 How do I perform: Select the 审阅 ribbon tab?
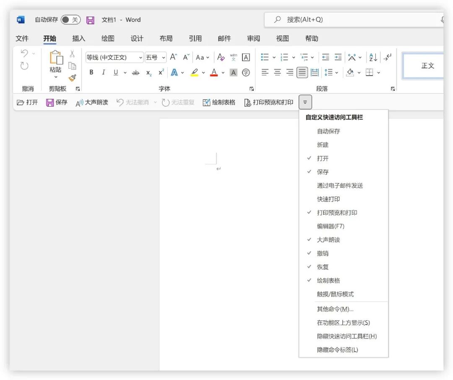click(253, 39)
